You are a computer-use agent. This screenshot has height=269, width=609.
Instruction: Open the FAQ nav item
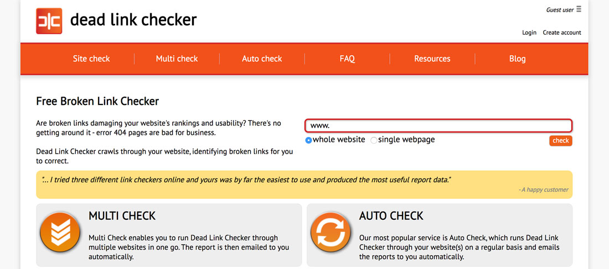pyautogui.click(x=347, y=59)
